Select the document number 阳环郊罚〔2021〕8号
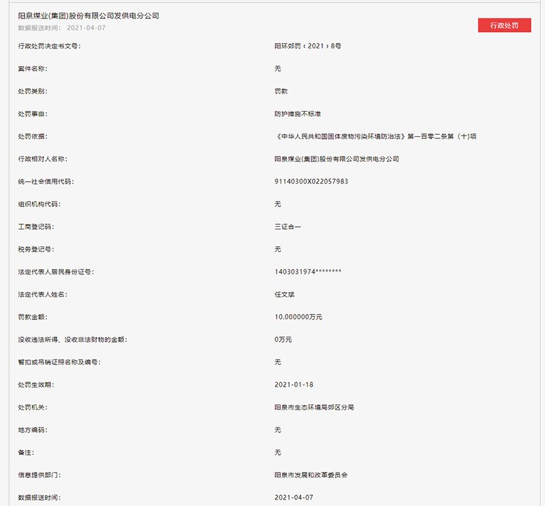Viewport: 545px width, 506px height. [308, 46]
